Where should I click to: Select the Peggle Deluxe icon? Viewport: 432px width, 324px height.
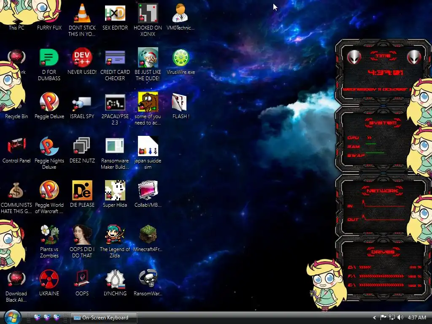[x=49, y=105]
